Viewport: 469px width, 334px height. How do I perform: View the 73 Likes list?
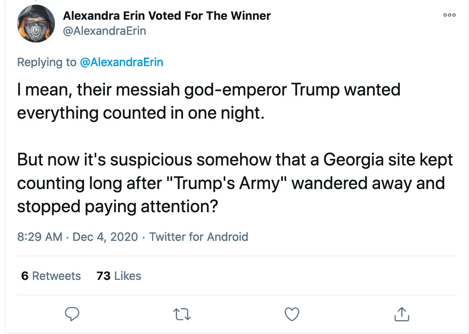(119, 276)
